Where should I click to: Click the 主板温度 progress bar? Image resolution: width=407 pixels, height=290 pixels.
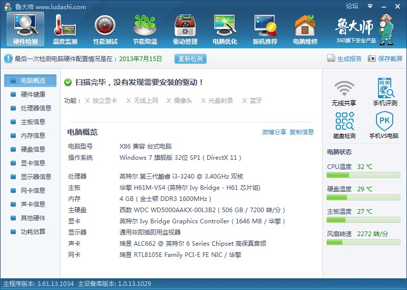point(363,220)
